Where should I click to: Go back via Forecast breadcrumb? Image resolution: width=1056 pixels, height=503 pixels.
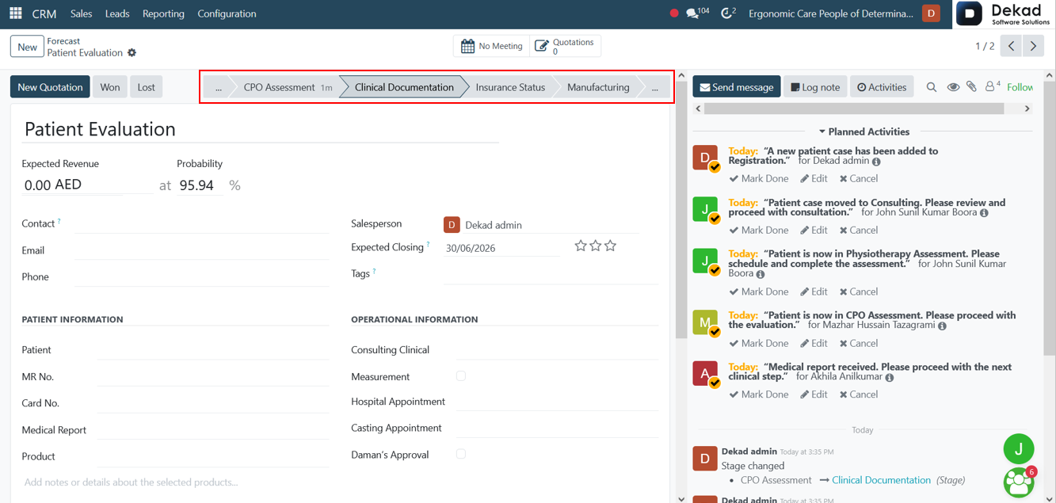pyautogui.click(x=63, y=41)
